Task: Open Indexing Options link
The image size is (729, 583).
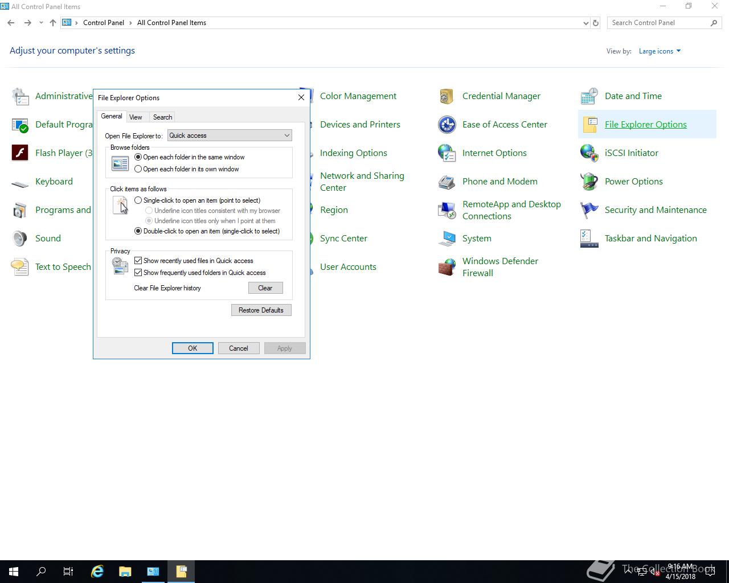Action: click(354, 153)
